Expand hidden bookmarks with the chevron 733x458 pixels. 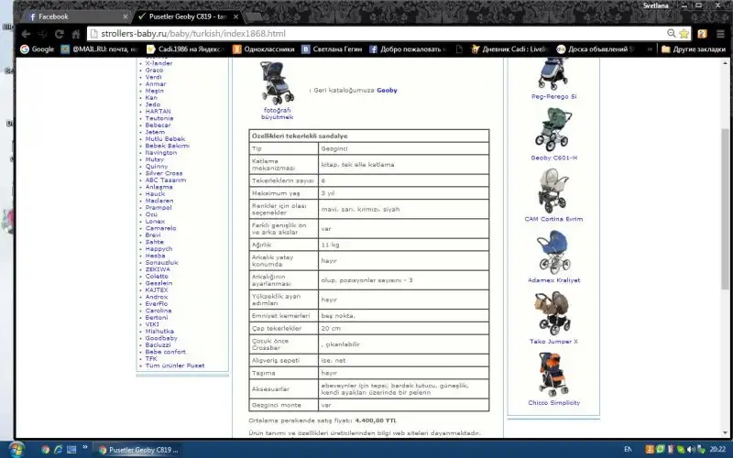650,49
